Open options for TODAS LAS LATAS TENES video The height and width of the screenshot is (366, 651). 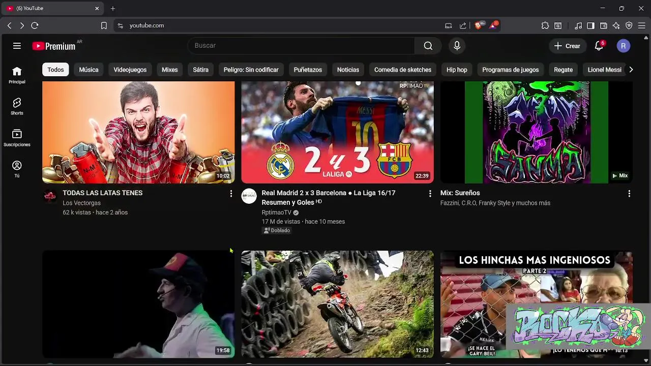pos(231,194)
